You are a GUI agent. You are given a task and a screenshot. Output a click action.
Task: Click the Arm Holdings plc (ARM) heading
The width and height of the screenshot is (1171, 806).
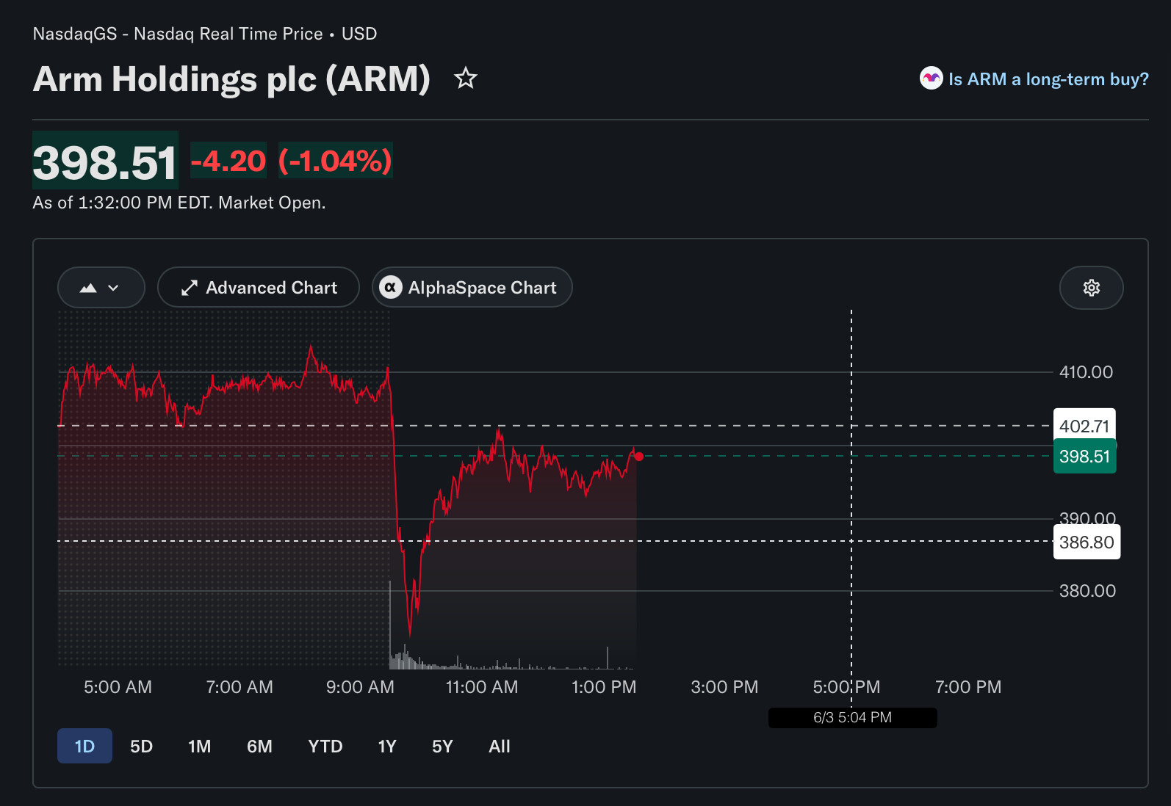click(x=231, y=79)
